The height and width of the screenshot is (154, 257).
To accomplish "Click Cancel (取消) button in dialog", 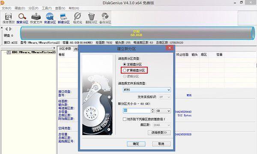I will click(x=161, y=144).
